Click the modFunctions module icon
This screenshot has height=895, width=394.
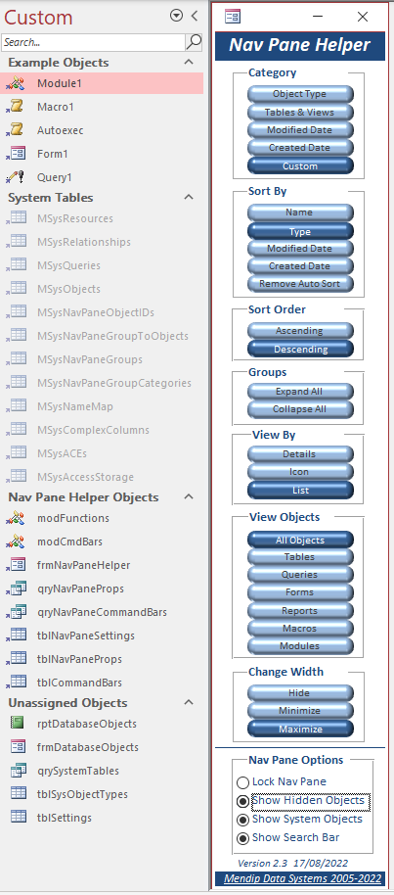[16, 518]
